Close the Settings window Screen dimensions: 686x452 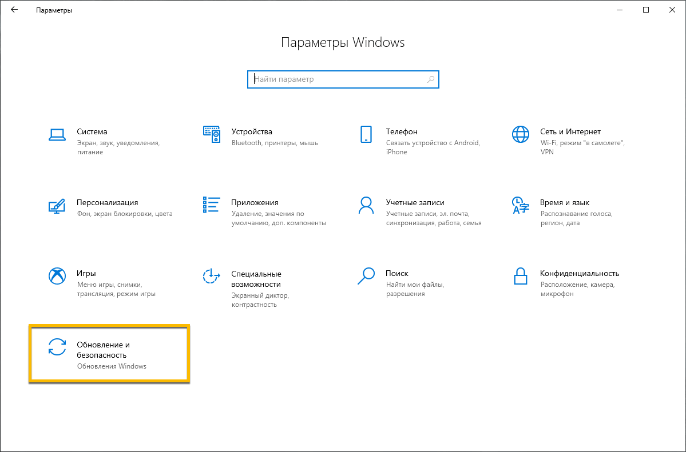click(672, 10)
